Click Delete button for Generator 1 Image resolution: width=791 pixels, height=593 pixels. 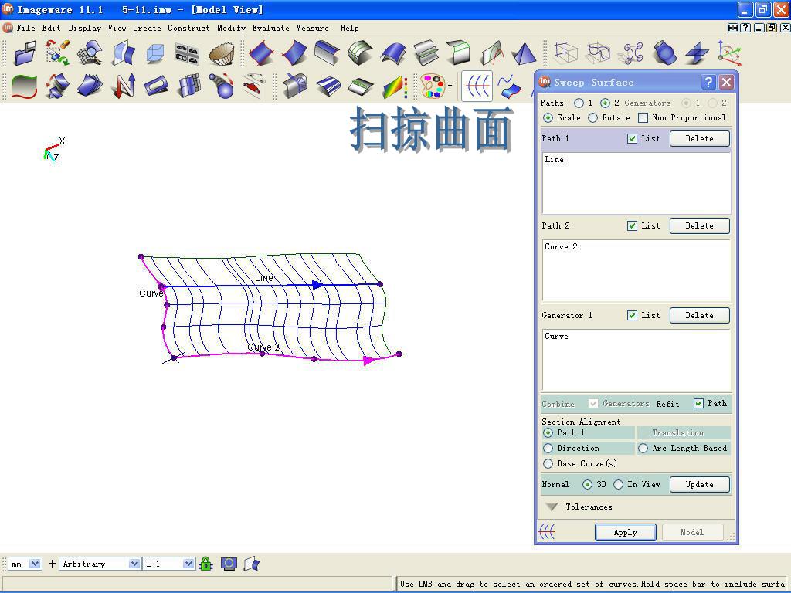point(699,315)
